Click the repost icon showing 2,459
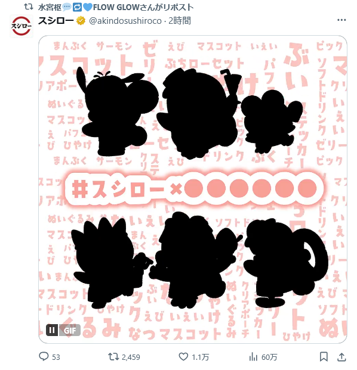Image resolution: width=357 pixels, height=370 pixels. point(113,356)
